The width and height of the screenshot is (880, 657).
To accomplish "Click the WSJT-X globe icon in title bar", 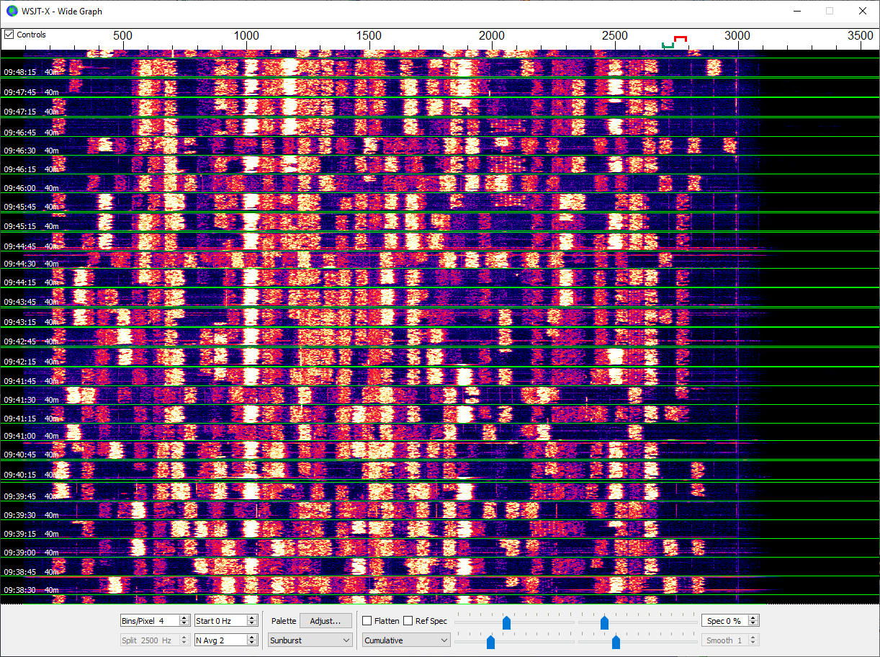I will pos(12,11).
